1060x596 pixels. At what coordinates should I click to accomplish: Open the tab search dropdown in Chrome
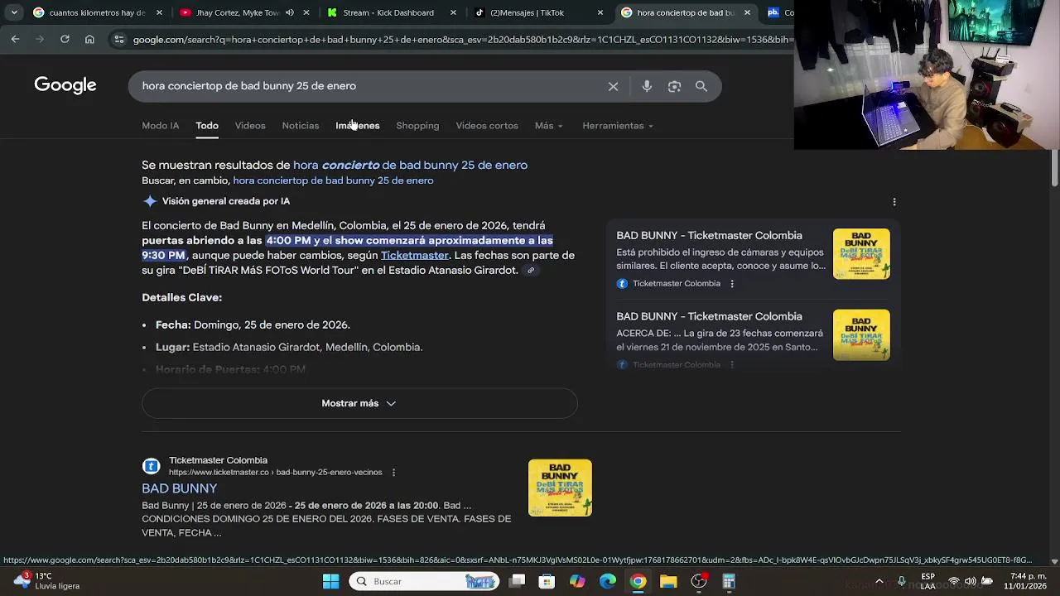tap(14, 12)
